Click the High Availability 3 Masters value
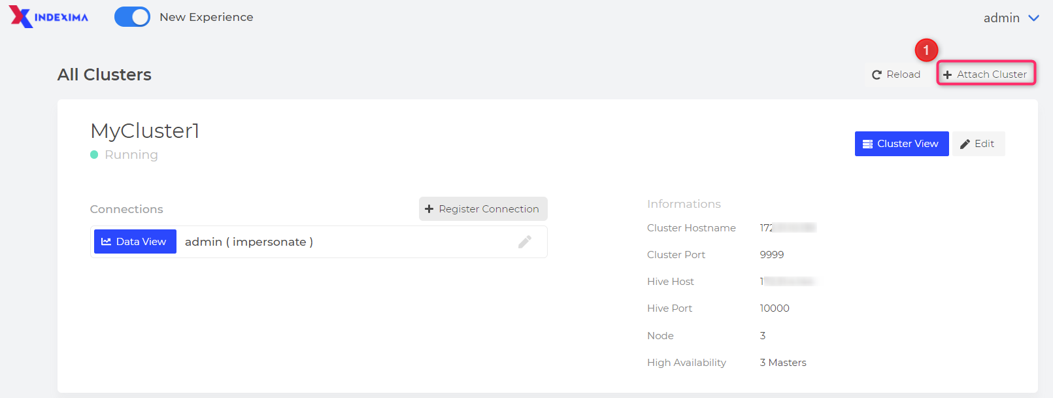The width and height of the screenshot is (1053, 398). pos(782,363)
